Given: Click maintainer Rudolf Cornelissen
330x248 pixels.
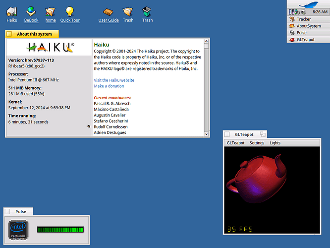Looking at the screenshot, I should [x=110, y=126].
